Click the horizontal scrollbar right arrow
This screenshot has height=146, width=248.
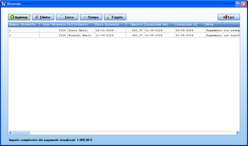point(237,133)
